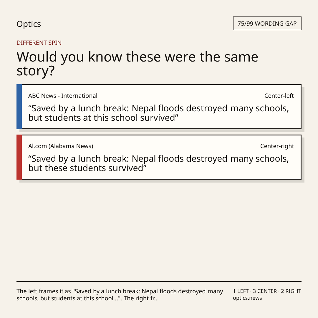Click the 'students at this school survived' headline
Image resolution: width=318 pixels, height=318 pixels.
[159, 113]
